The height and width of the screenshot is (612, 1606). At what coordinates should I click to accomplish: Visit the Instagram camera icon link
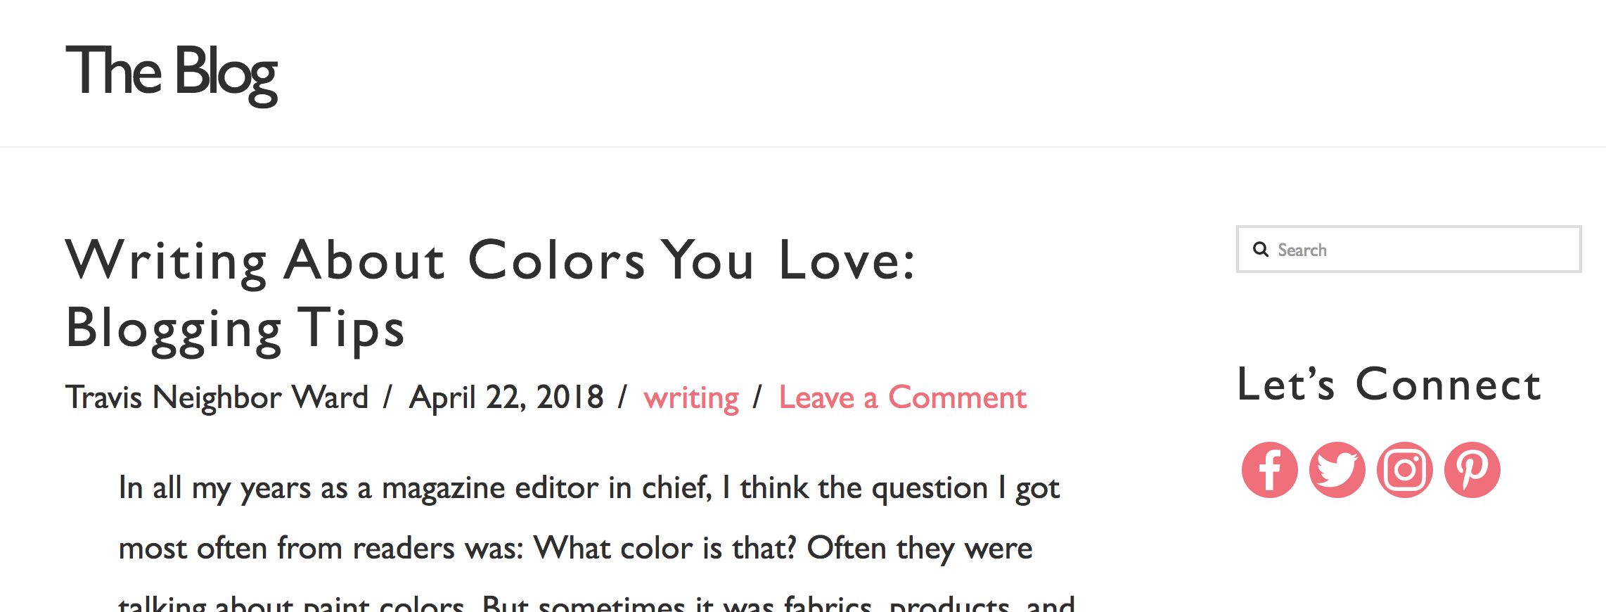1404,470
